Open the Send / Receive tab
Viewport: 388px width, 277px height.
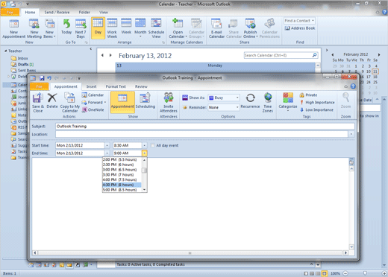pos(57,12)
